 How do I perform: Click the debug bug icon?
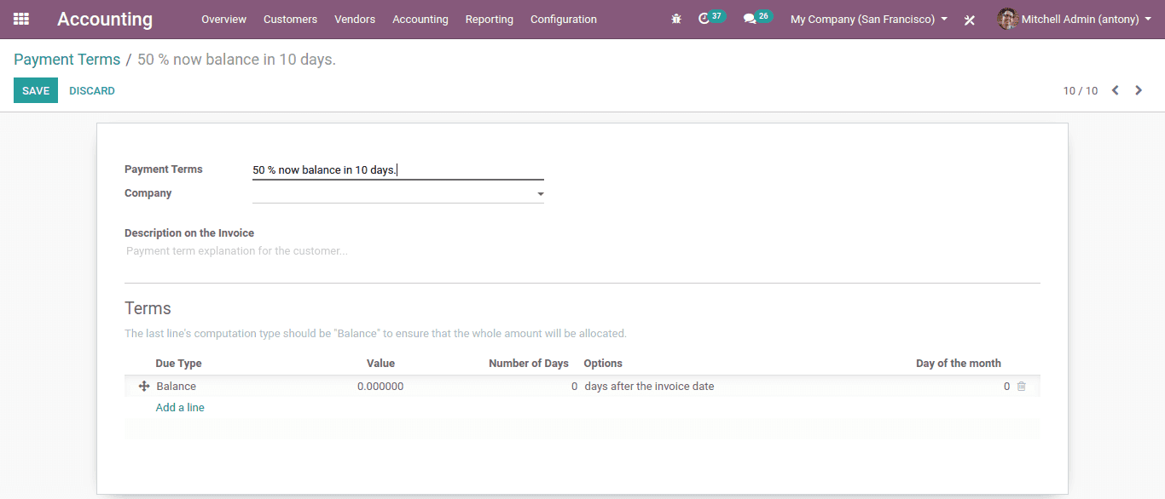tap(676, 19)
